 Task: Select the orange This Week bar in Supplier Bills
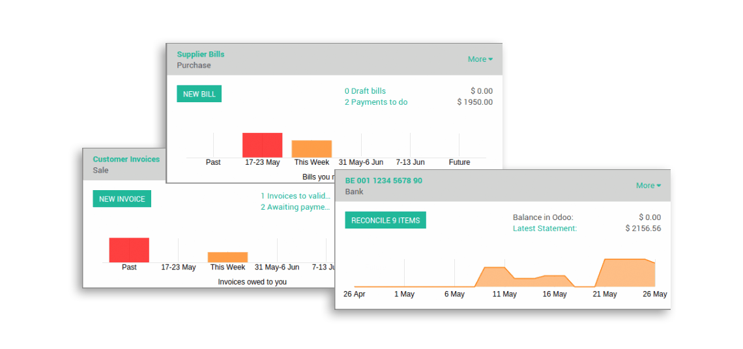312,149
